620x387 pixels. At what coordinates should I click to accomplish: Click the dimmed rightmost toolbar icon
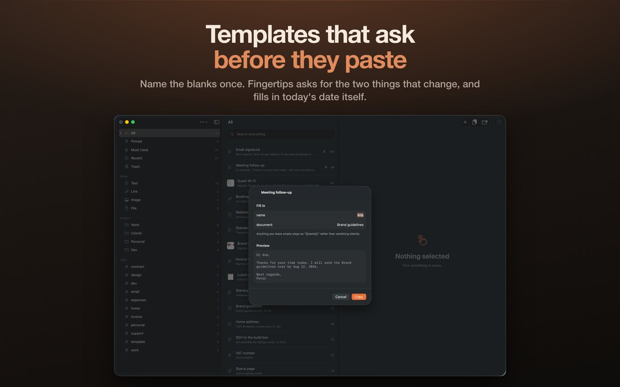499,122
